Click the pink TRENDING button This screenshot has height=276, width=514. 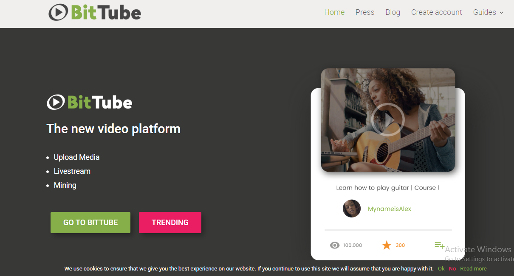[x=170, y=223]
